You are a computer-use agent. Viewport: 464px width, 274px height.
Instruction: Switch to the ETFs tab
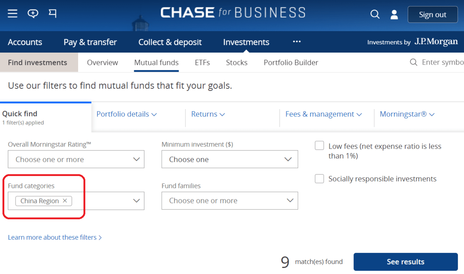202,62
